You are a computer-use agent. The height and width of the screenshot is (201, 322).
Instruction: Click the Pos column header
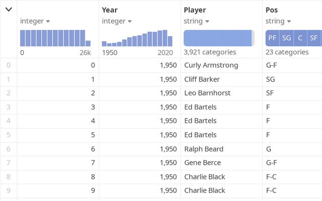click(272, 10)
